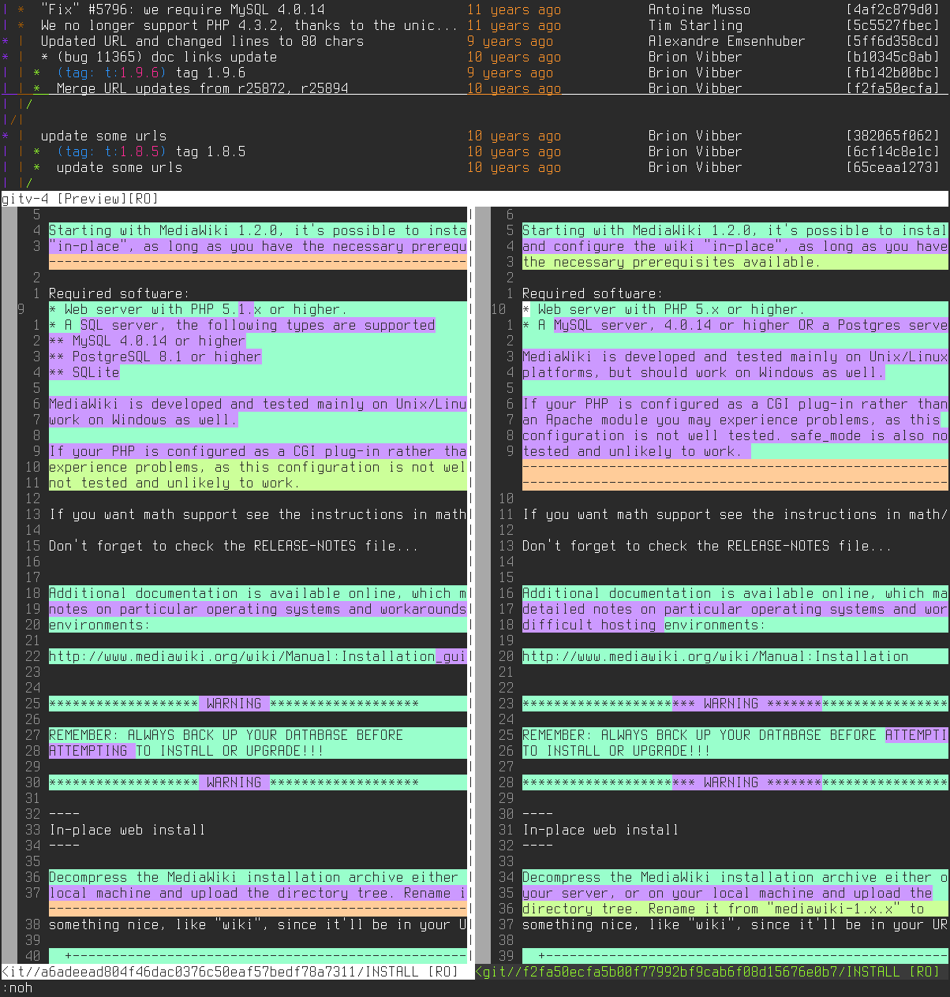This screenshot has height=997, width=950.
Task: Click 'platforms, but should work on Windows' line
Action: [703, 372]
